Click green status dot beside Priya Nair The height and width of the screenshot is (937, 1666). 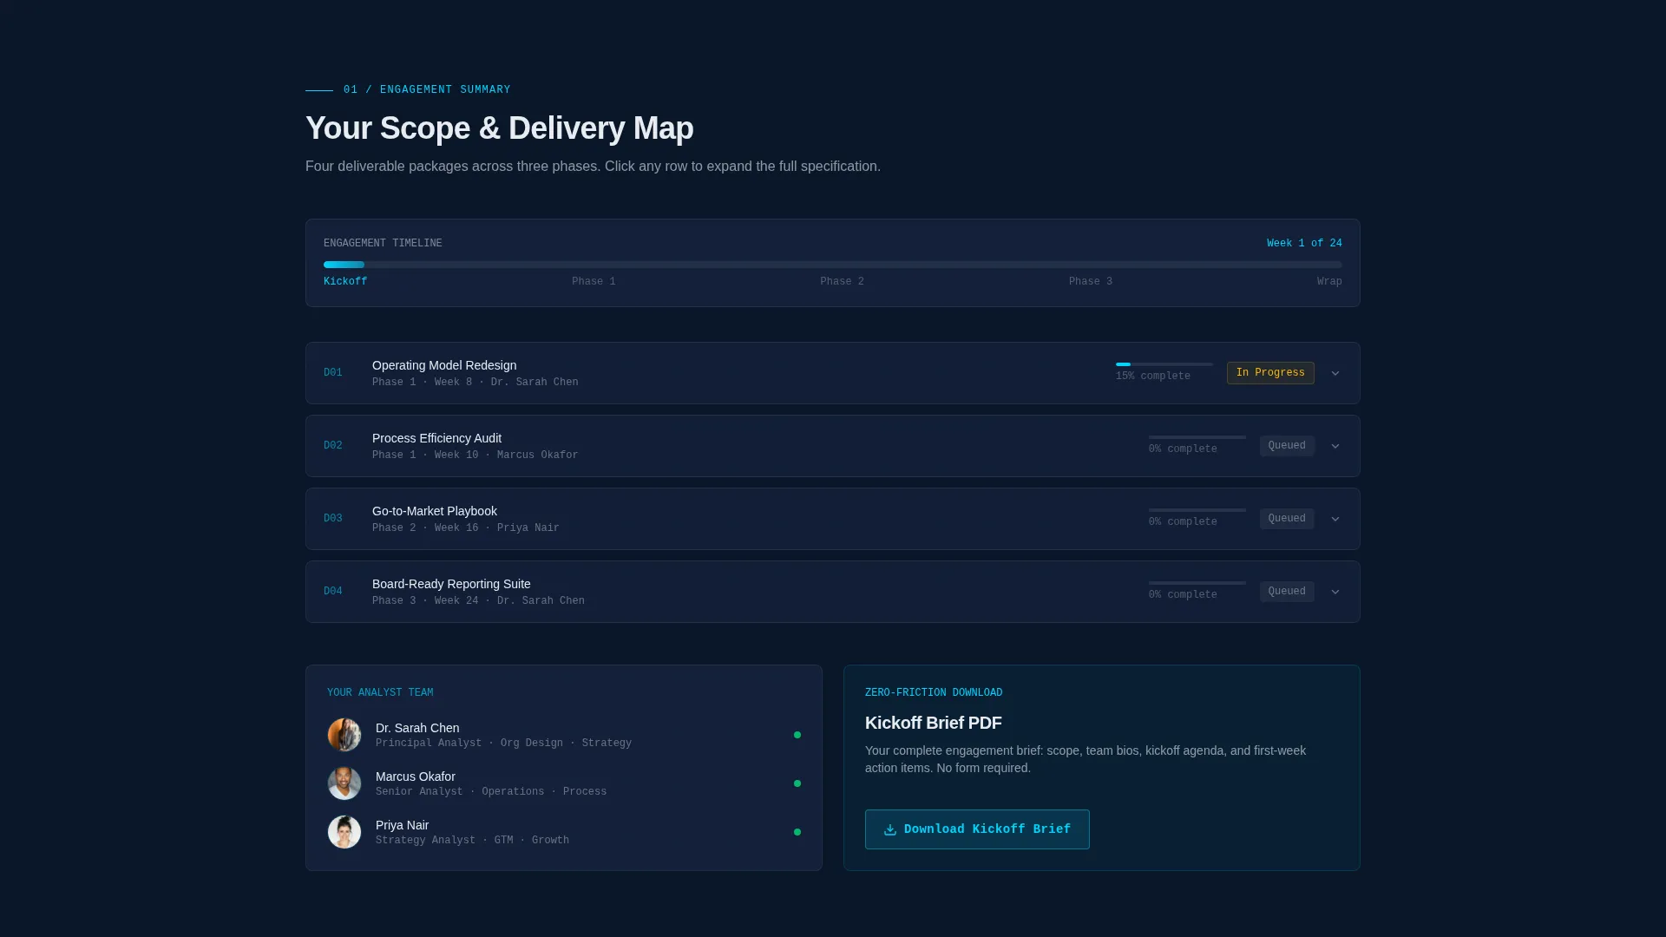pos(797,832)
